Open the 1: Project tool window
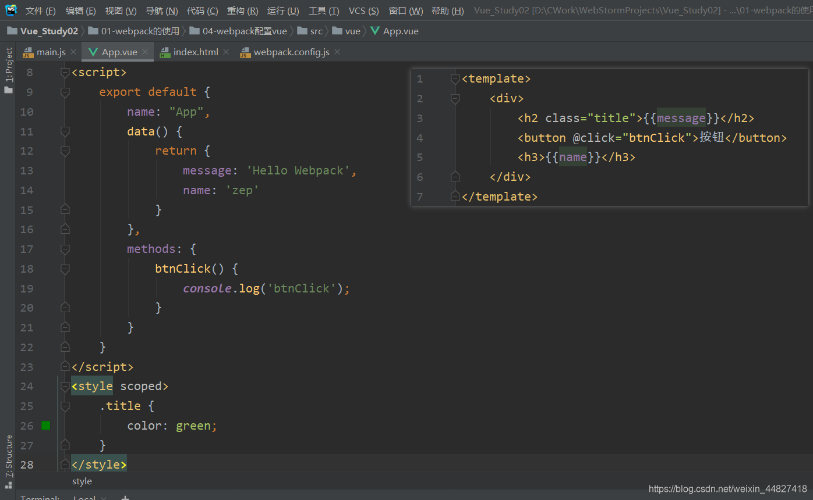The height and width of the screenshot is (500, 813). pyautogui.click(x=9, y=65)
